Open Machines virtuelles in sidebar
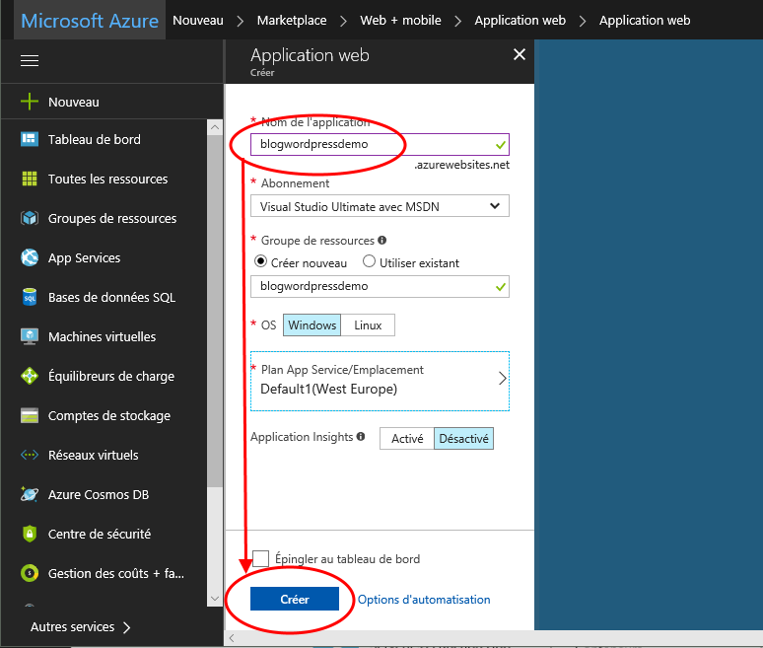This screenshot has height=648, width=763. (104, 336)
